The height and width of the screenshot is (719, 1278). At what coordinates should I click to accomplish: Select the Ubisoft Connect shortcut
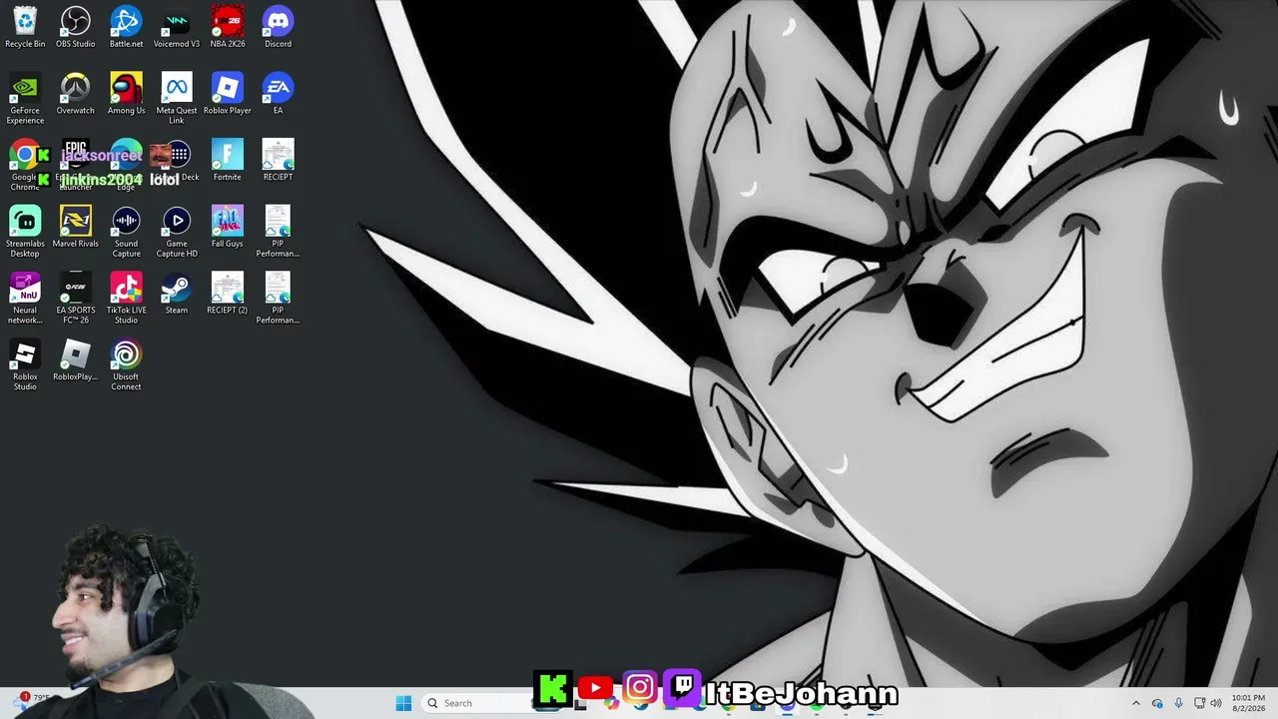pyautogui.click(x=126, y=365)
